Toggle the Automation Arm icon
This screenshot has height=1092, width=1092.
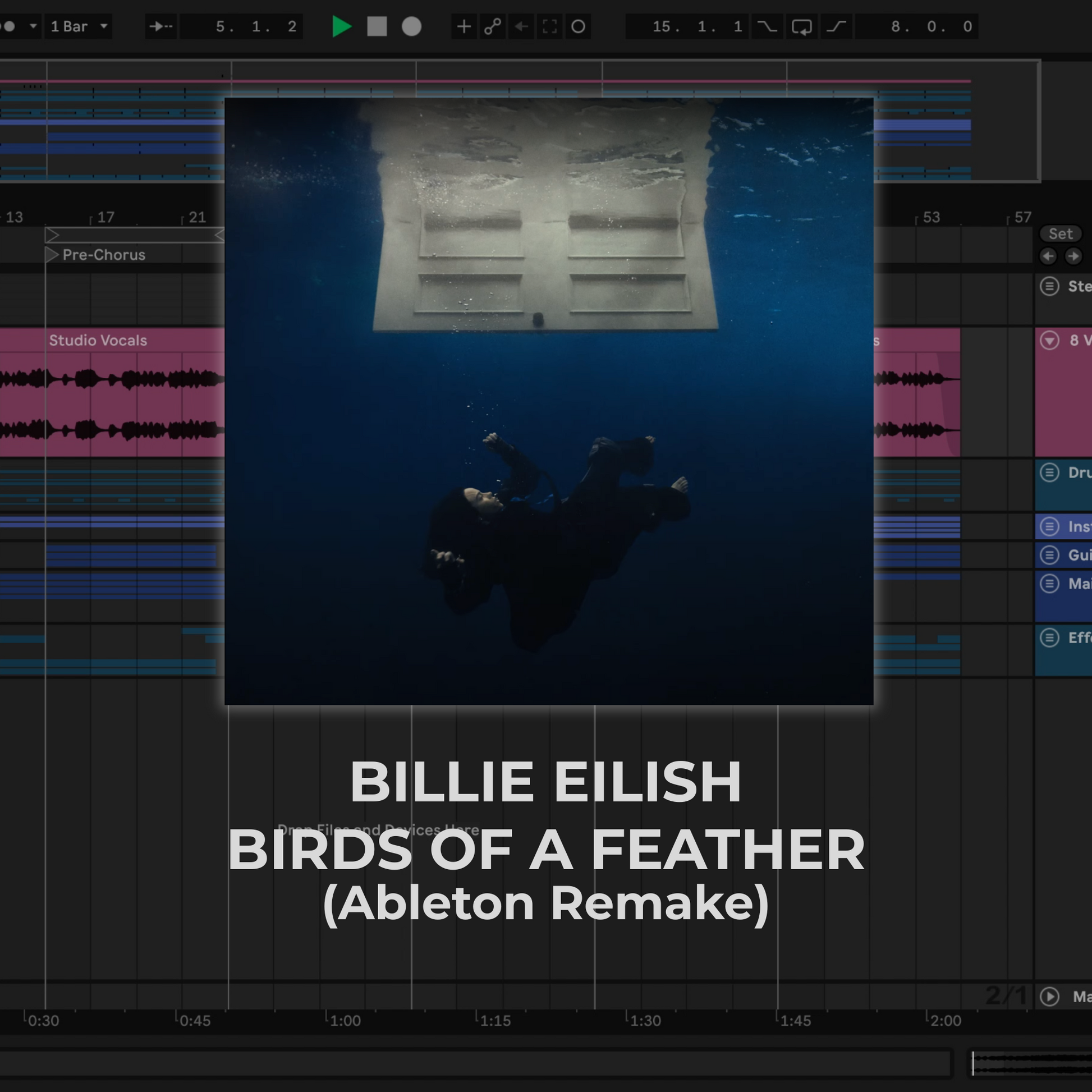point(492,26)
